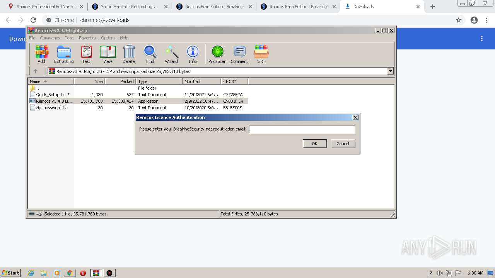Open Downloads page three-dot menu
The height and width of the screenshot is (278, 495).
point(482,39)
